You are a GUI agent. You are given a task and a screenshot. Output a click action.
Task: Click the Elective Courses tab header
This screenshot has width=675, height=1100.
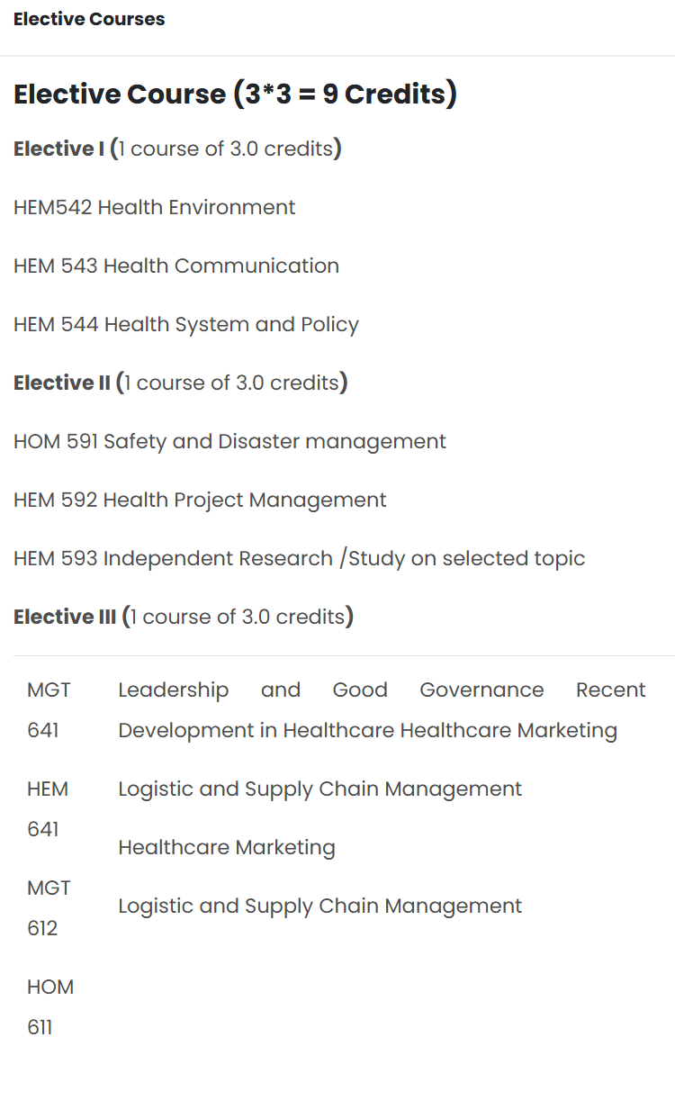(89, 19)
